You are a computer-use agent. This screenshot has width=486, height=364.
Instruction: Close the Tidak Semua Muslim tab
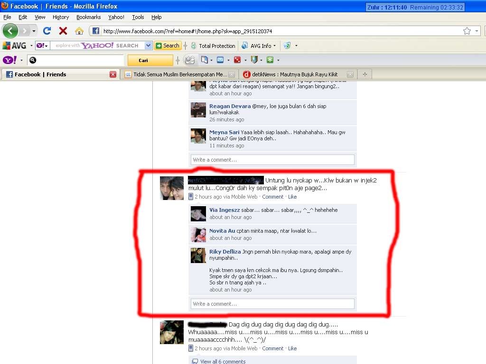point(231,74)
